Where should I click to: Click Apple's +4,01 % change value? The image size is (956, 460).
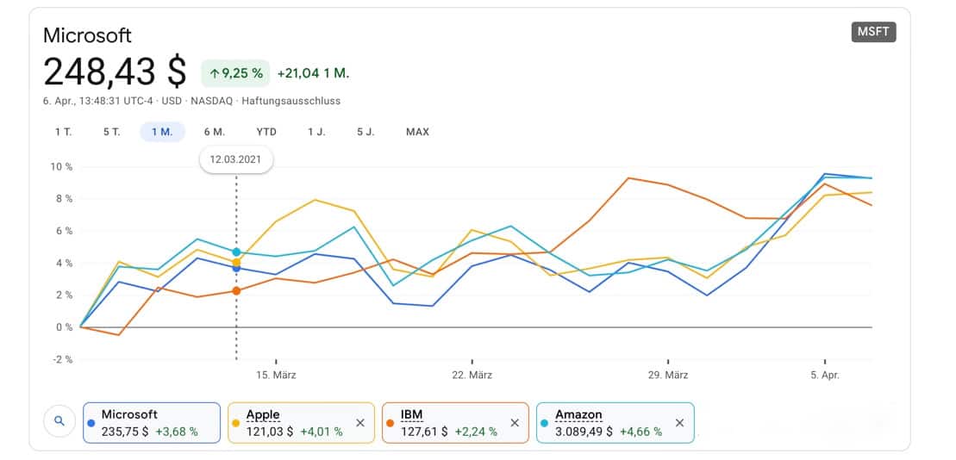click(322, 432)
